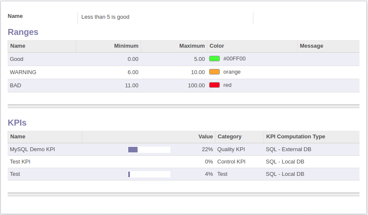Click the SQL - External DB cell
Screen dimensions: 368x215
tap(288, 149)
